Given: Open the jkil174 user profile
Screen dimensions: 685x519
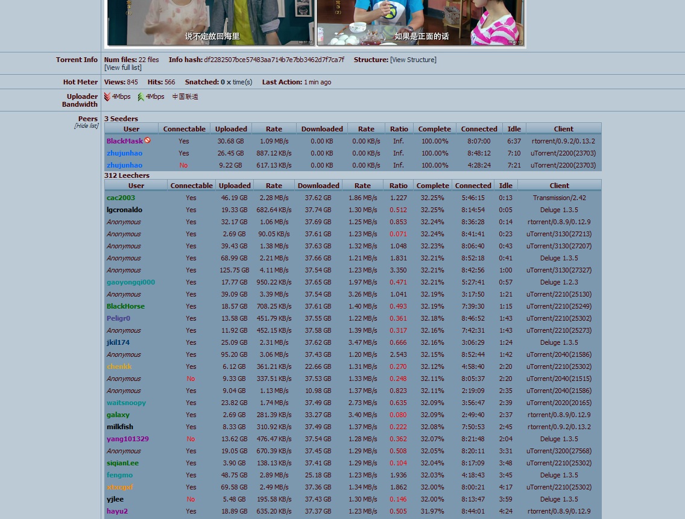Looking at the screenshot, I should point(118,342).
